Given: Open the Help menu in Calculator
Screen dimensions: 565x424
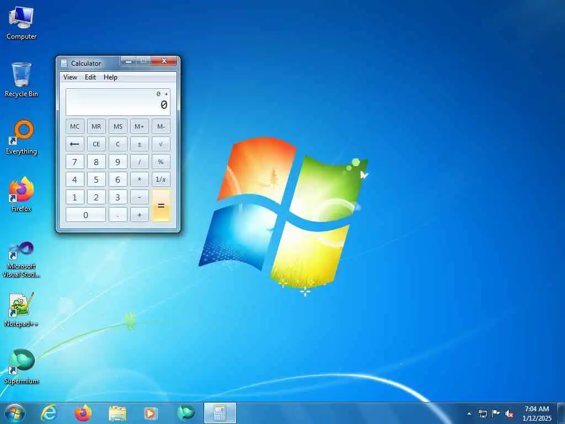Looking at the screenshot, I should [x=110, y=77].
